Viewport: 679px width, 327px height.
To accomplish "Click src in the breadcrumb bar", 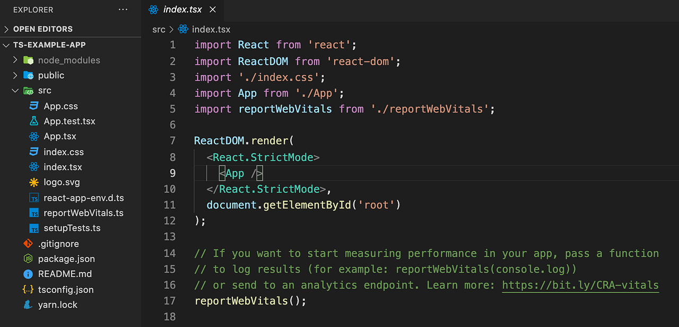I will point(159,29).
